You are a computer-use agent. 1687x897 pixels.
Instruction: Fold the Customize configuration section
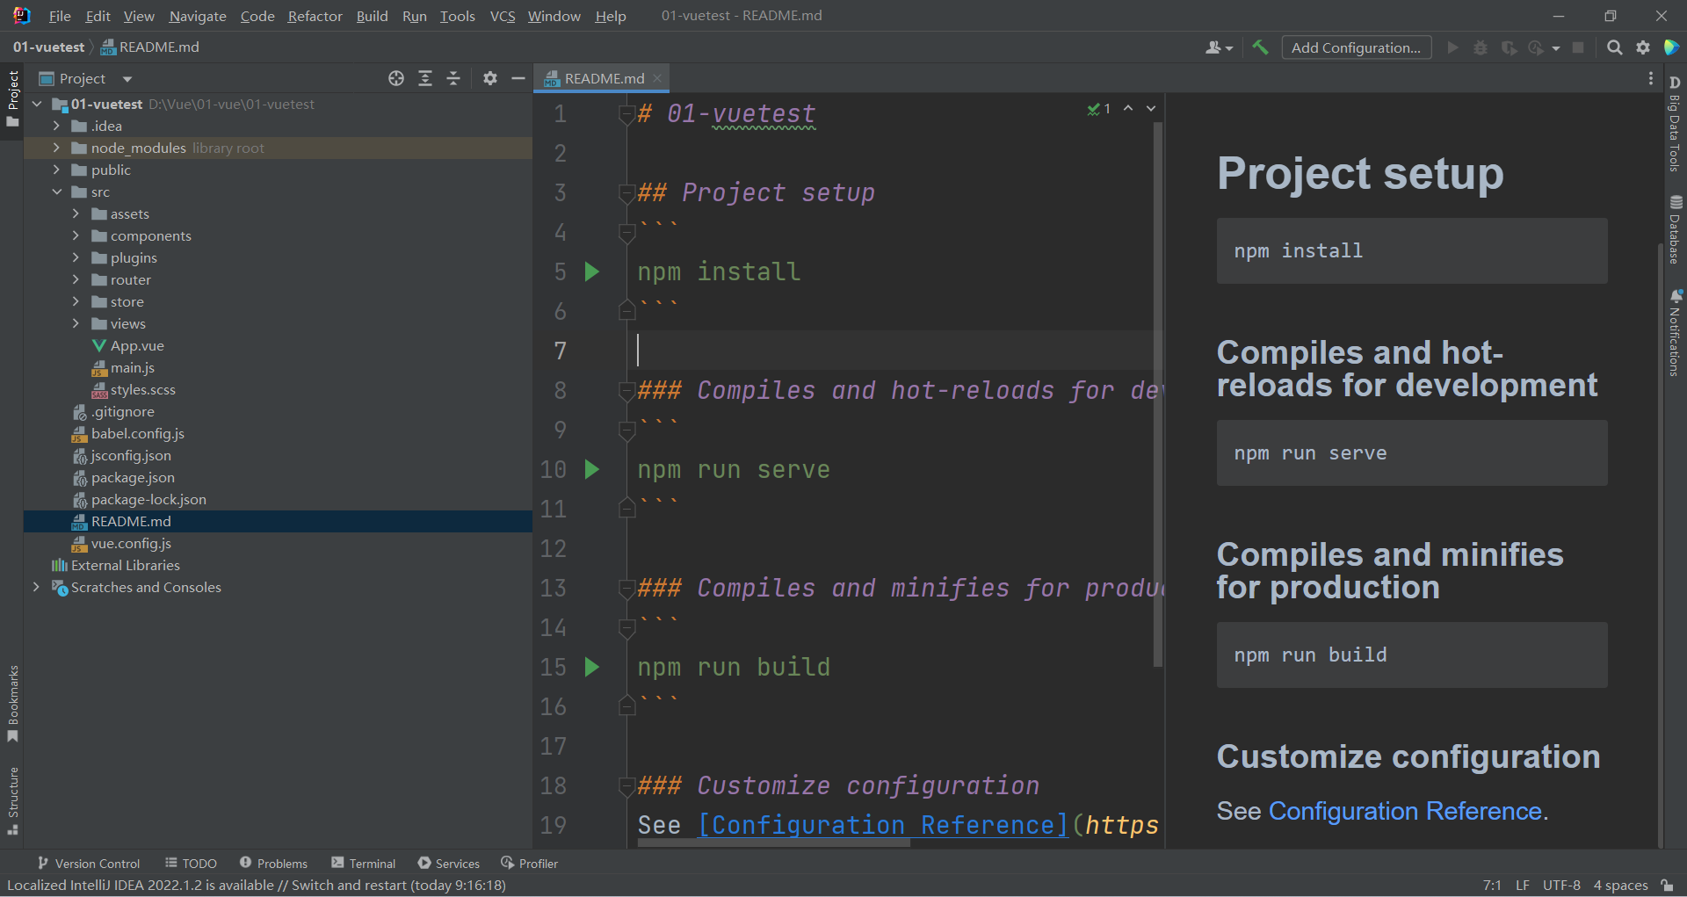point(626,786)
